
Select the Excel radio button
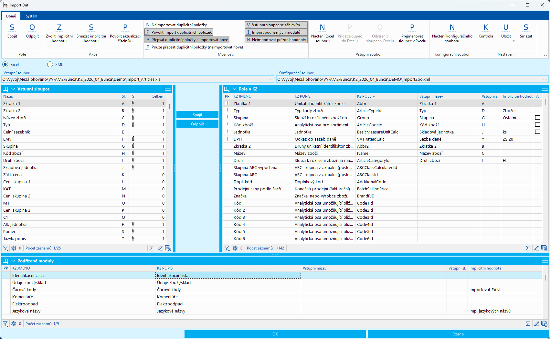click(x=5, y=64)
